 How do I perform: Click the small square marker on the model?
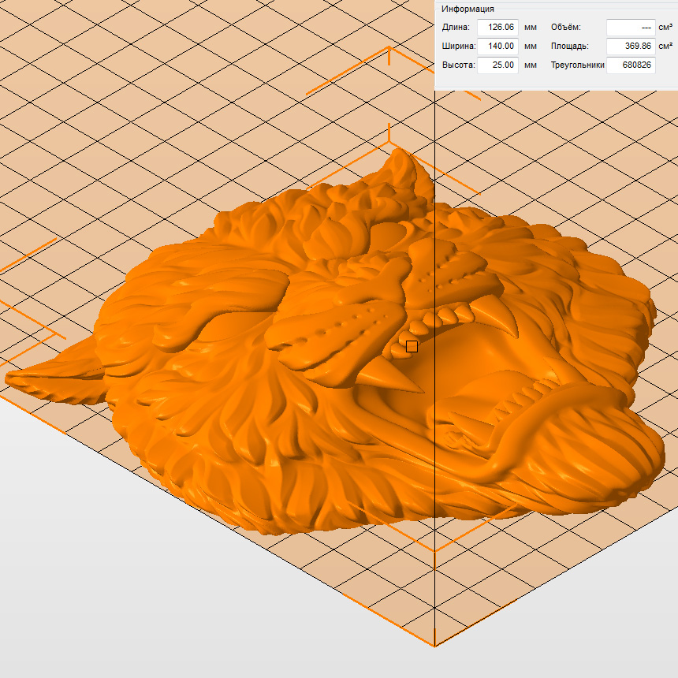point(412,346)
